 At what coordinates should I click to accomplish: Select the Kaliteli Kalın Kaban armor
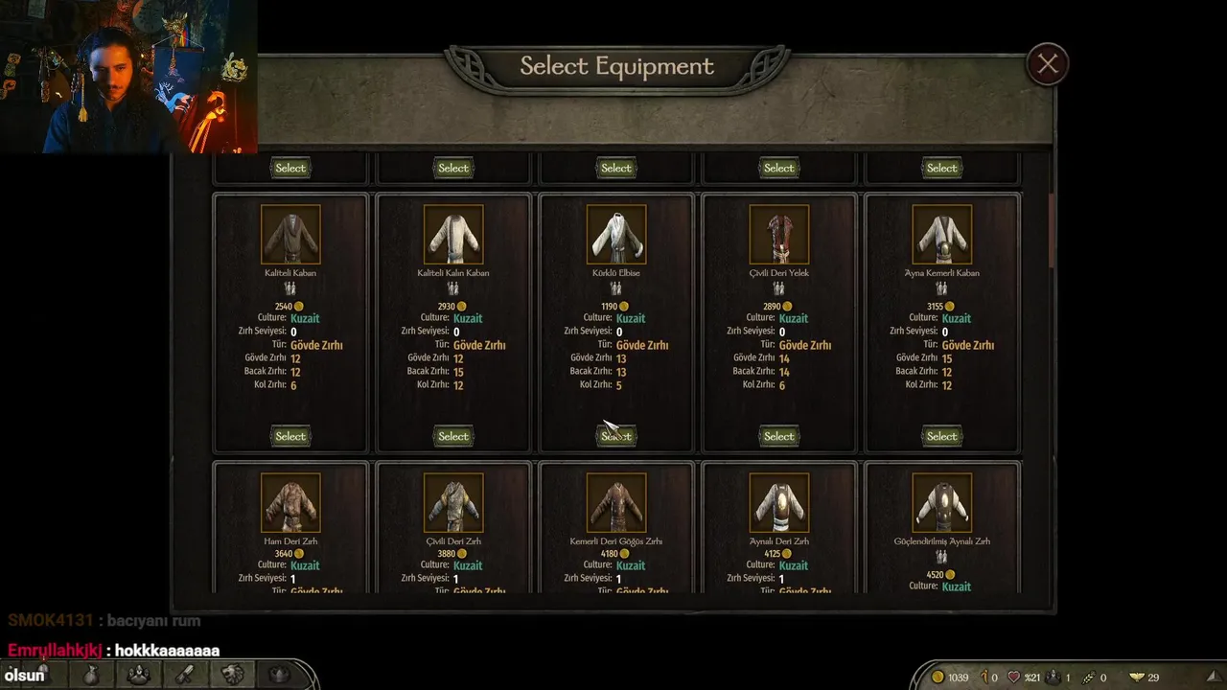(x=453, y=436)
